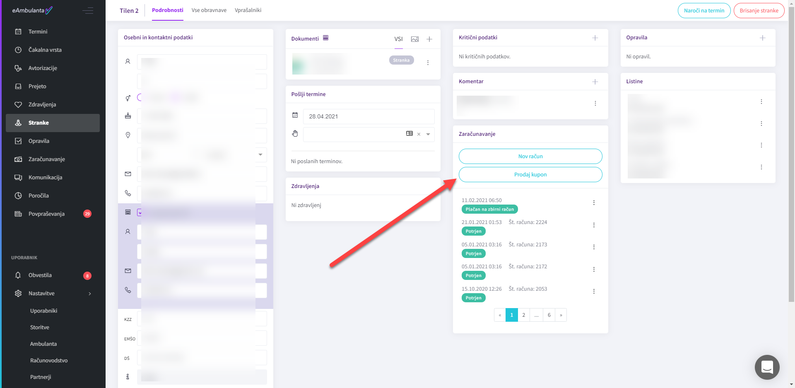This screenshot has height=388, width=795.
Task: Add critical data via Kritični podatki plus
Action: pyautogui.click(x=595, y=38)
